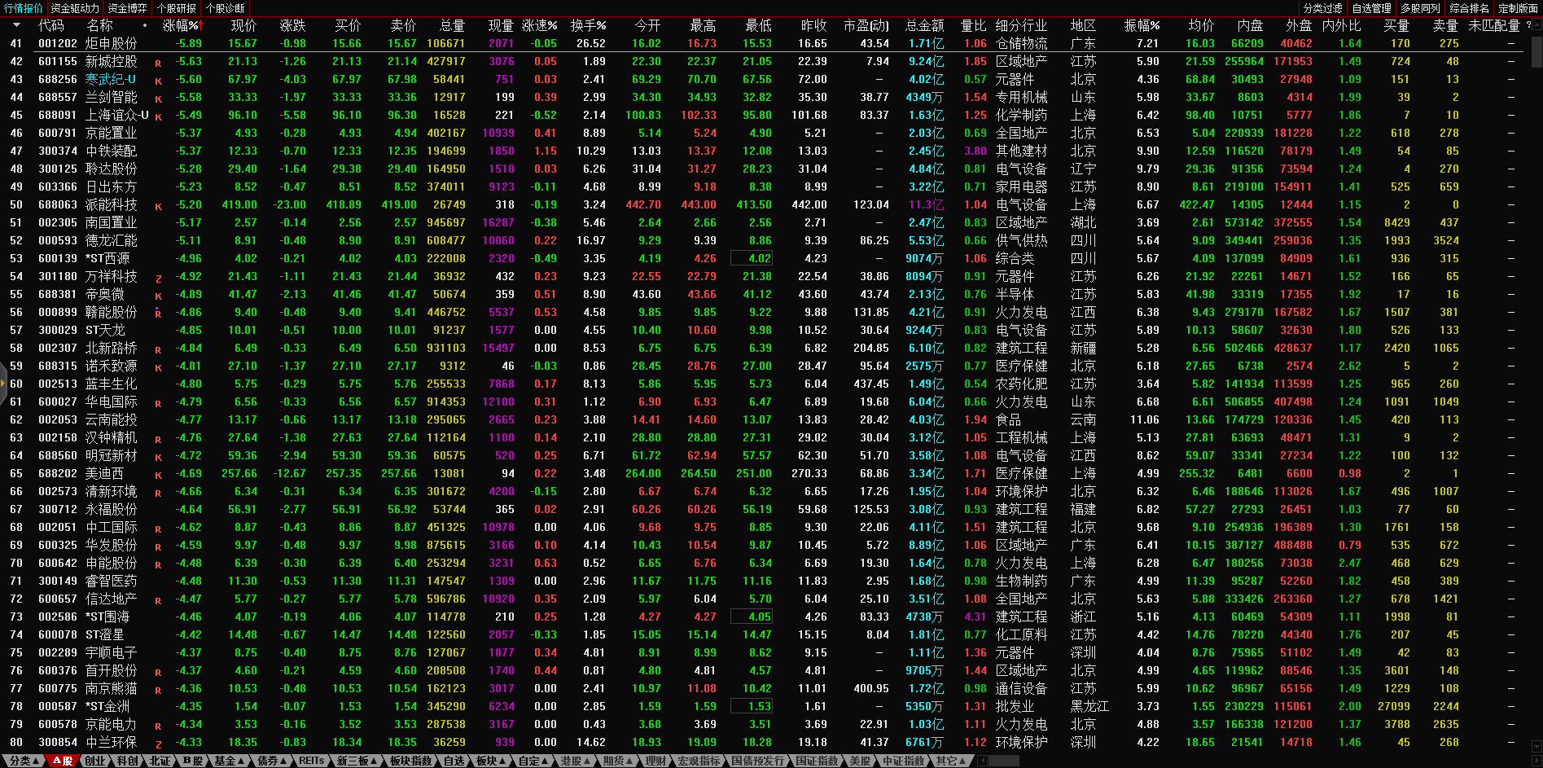Click the Z marker beside 万祥科技
1543x768 pixels.
click(x=158, y=279)
